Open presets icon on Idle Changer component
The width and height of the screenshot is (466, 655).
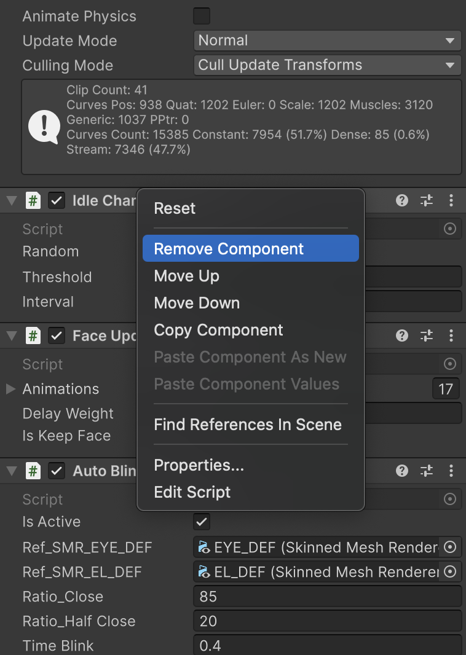coord(427,200)
